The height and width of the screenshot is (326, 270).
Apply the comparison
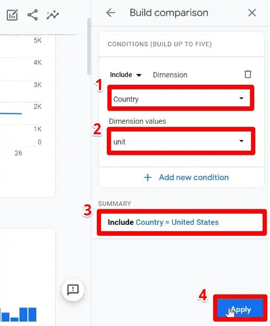(x=240, y=310)
